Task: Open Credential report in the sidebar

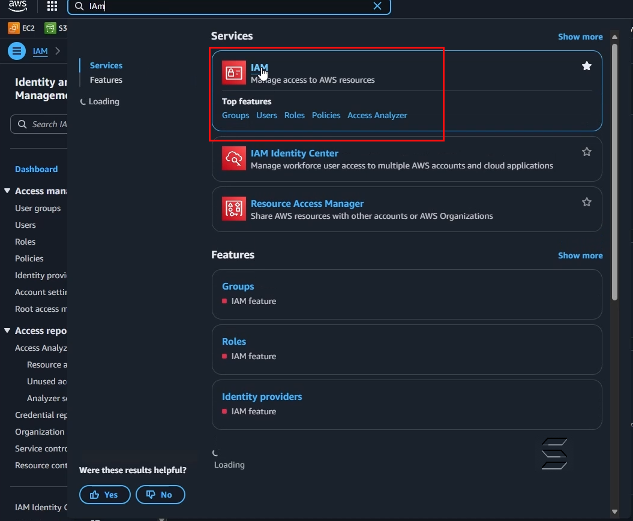Action: (41, 415)
